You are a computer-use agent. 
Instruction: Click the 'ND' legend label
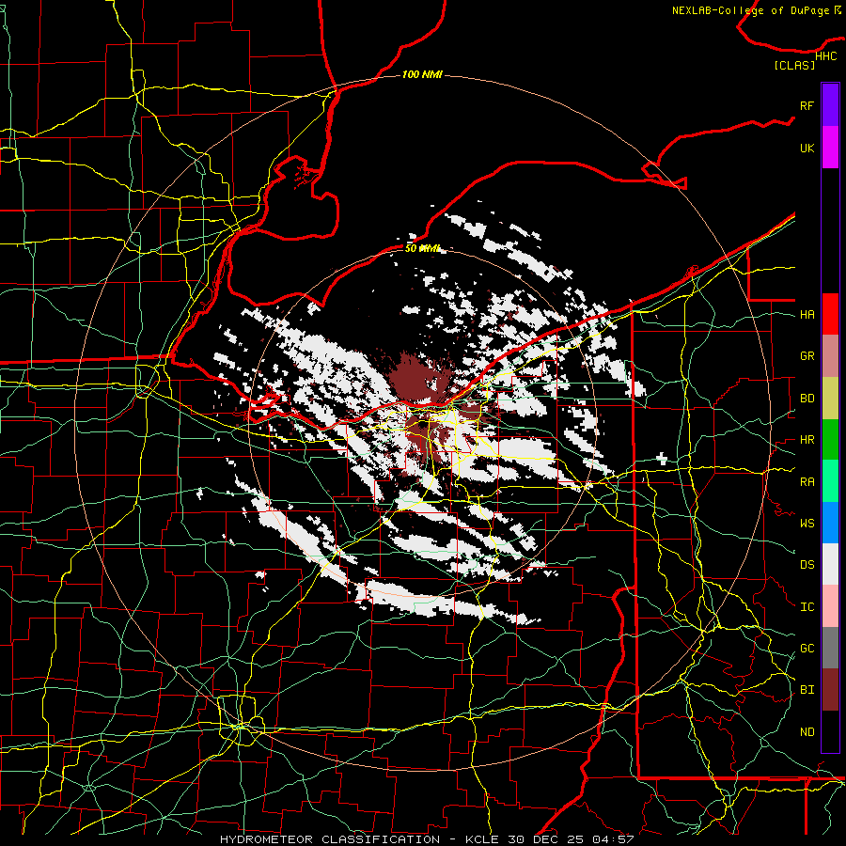807,732
